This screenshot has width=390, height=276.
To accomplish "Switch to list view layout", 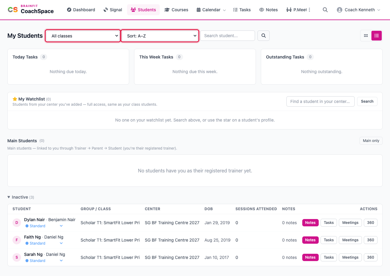I will (x=377, y=36).
